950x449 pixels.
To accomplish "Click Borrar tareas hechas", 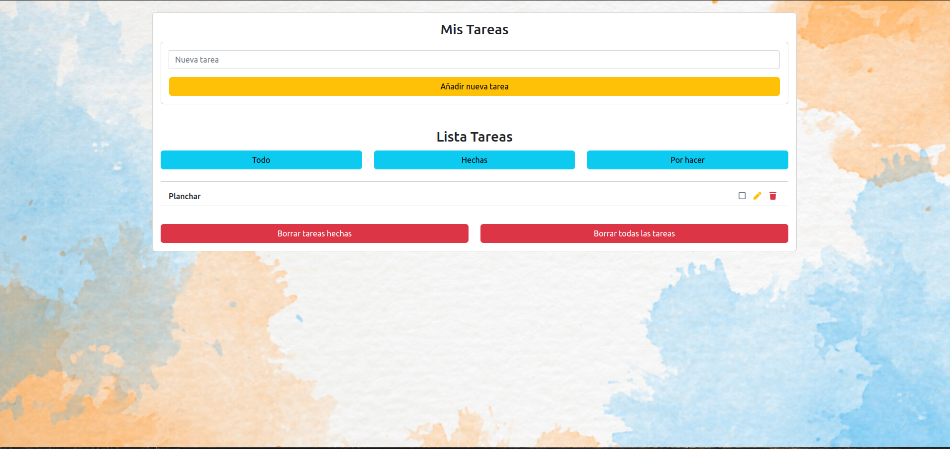I will click(x=314, y=233).
